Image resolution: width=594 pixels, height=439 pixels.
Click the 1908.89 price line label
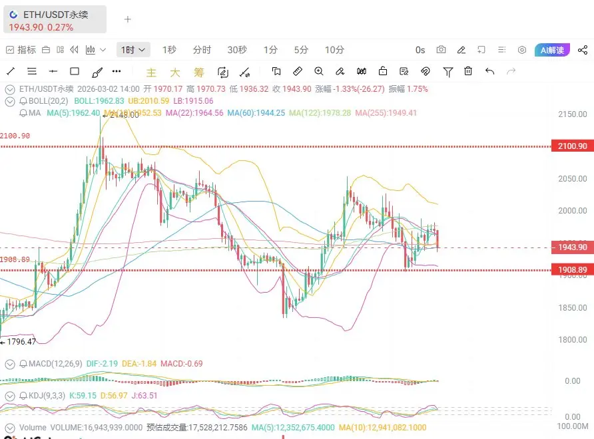click(572, 270)
